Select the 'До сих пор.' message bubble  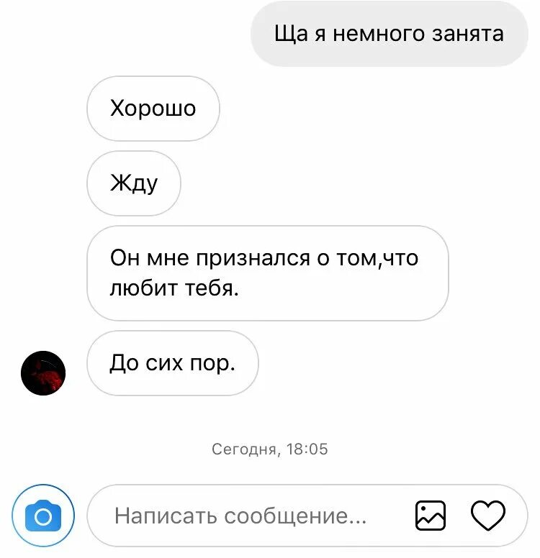pos(173,363)
